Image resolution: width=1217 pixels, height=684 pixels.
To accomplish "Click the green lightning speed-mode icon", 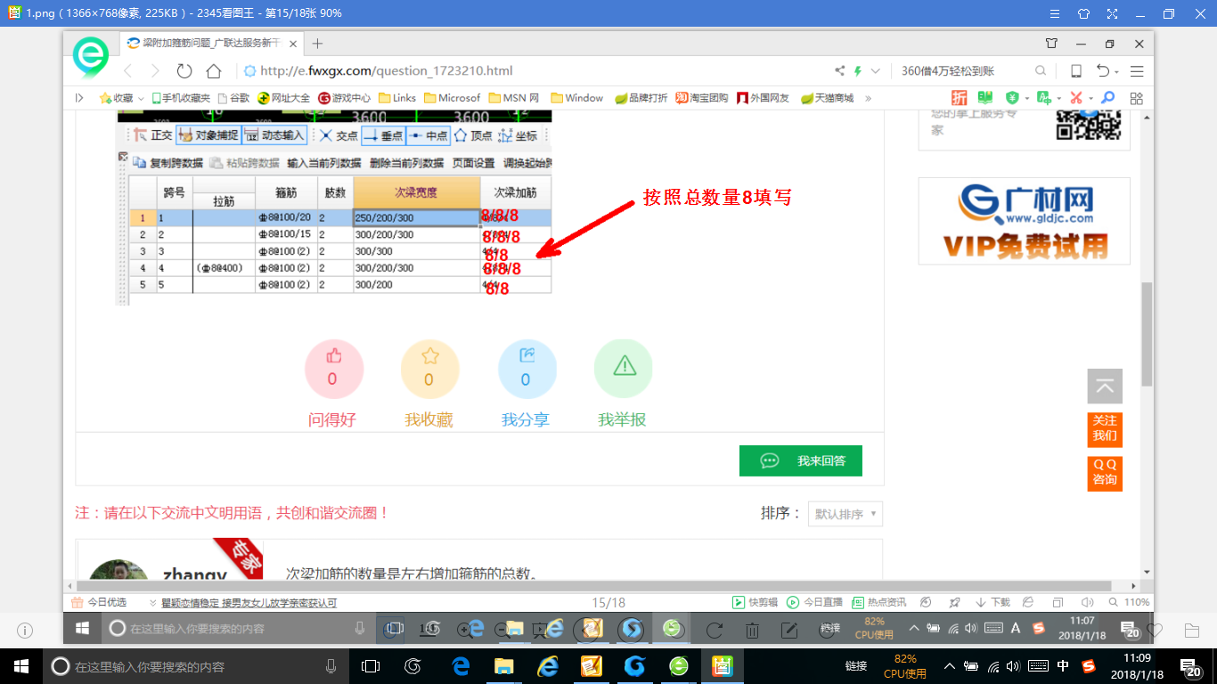I will click(x=858, y=71).
